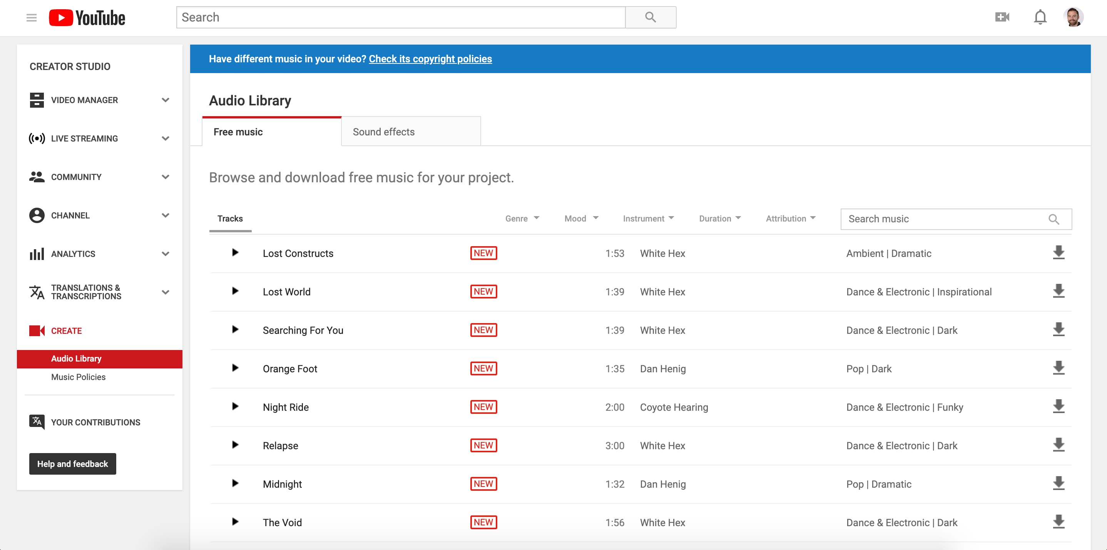Open the Mood filter dropdown
Image resolution: width=1107 pixels, height=550 pixels.
[581, 218]
